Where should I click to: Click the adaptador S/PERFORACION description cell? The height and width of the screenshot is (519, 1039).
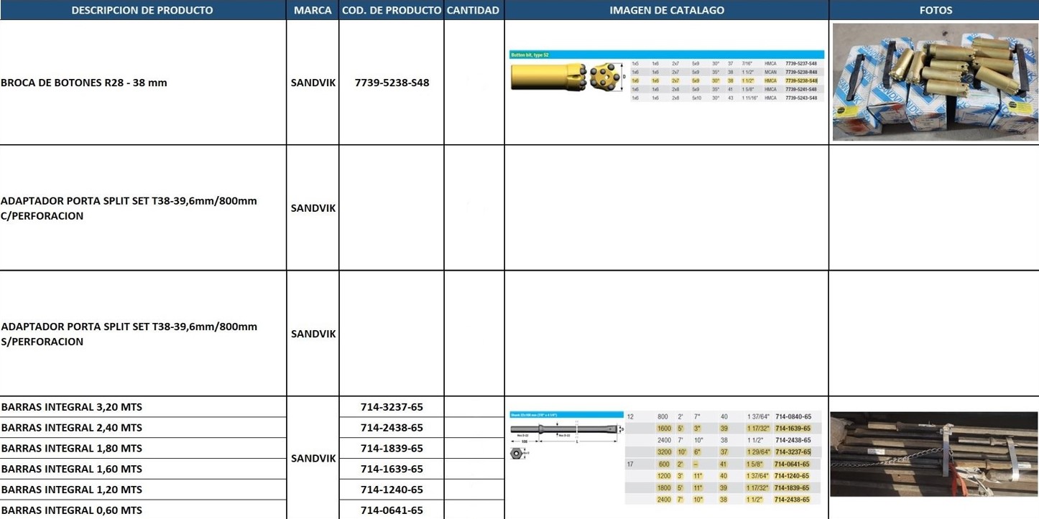(143, 334)
